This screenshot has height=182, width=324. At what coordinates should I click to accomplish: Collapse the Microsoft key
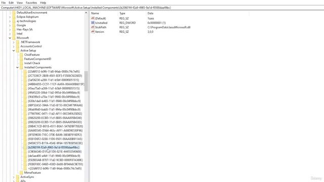[10, 38]
